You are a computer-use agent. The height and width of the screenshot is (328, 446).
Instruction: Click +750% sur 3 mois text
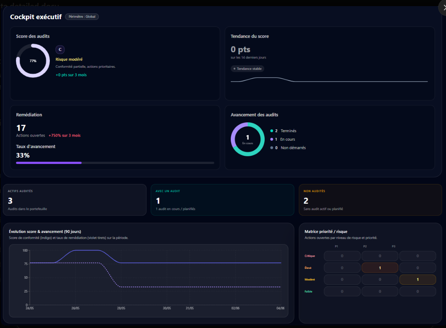tap(65, 135)
